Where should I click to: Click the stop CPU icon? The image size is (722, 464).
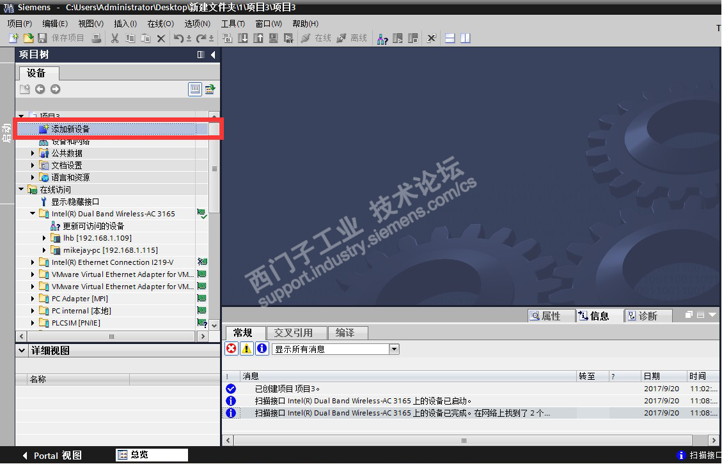(412, 38)
